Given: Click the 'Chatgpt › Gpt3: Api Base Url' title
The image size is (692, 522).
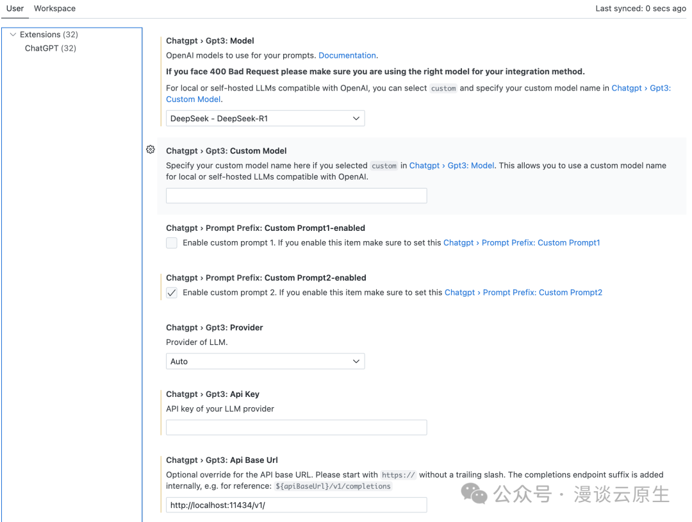Looking at the screenshot, I should (x=222, y=460).
